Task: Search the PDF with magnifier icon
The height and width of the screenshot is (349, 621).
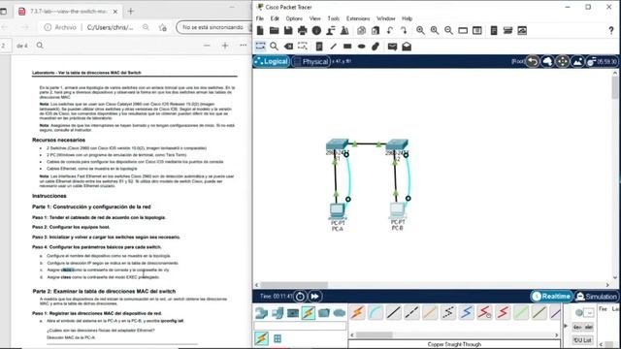Action: (x=40, y=46)
